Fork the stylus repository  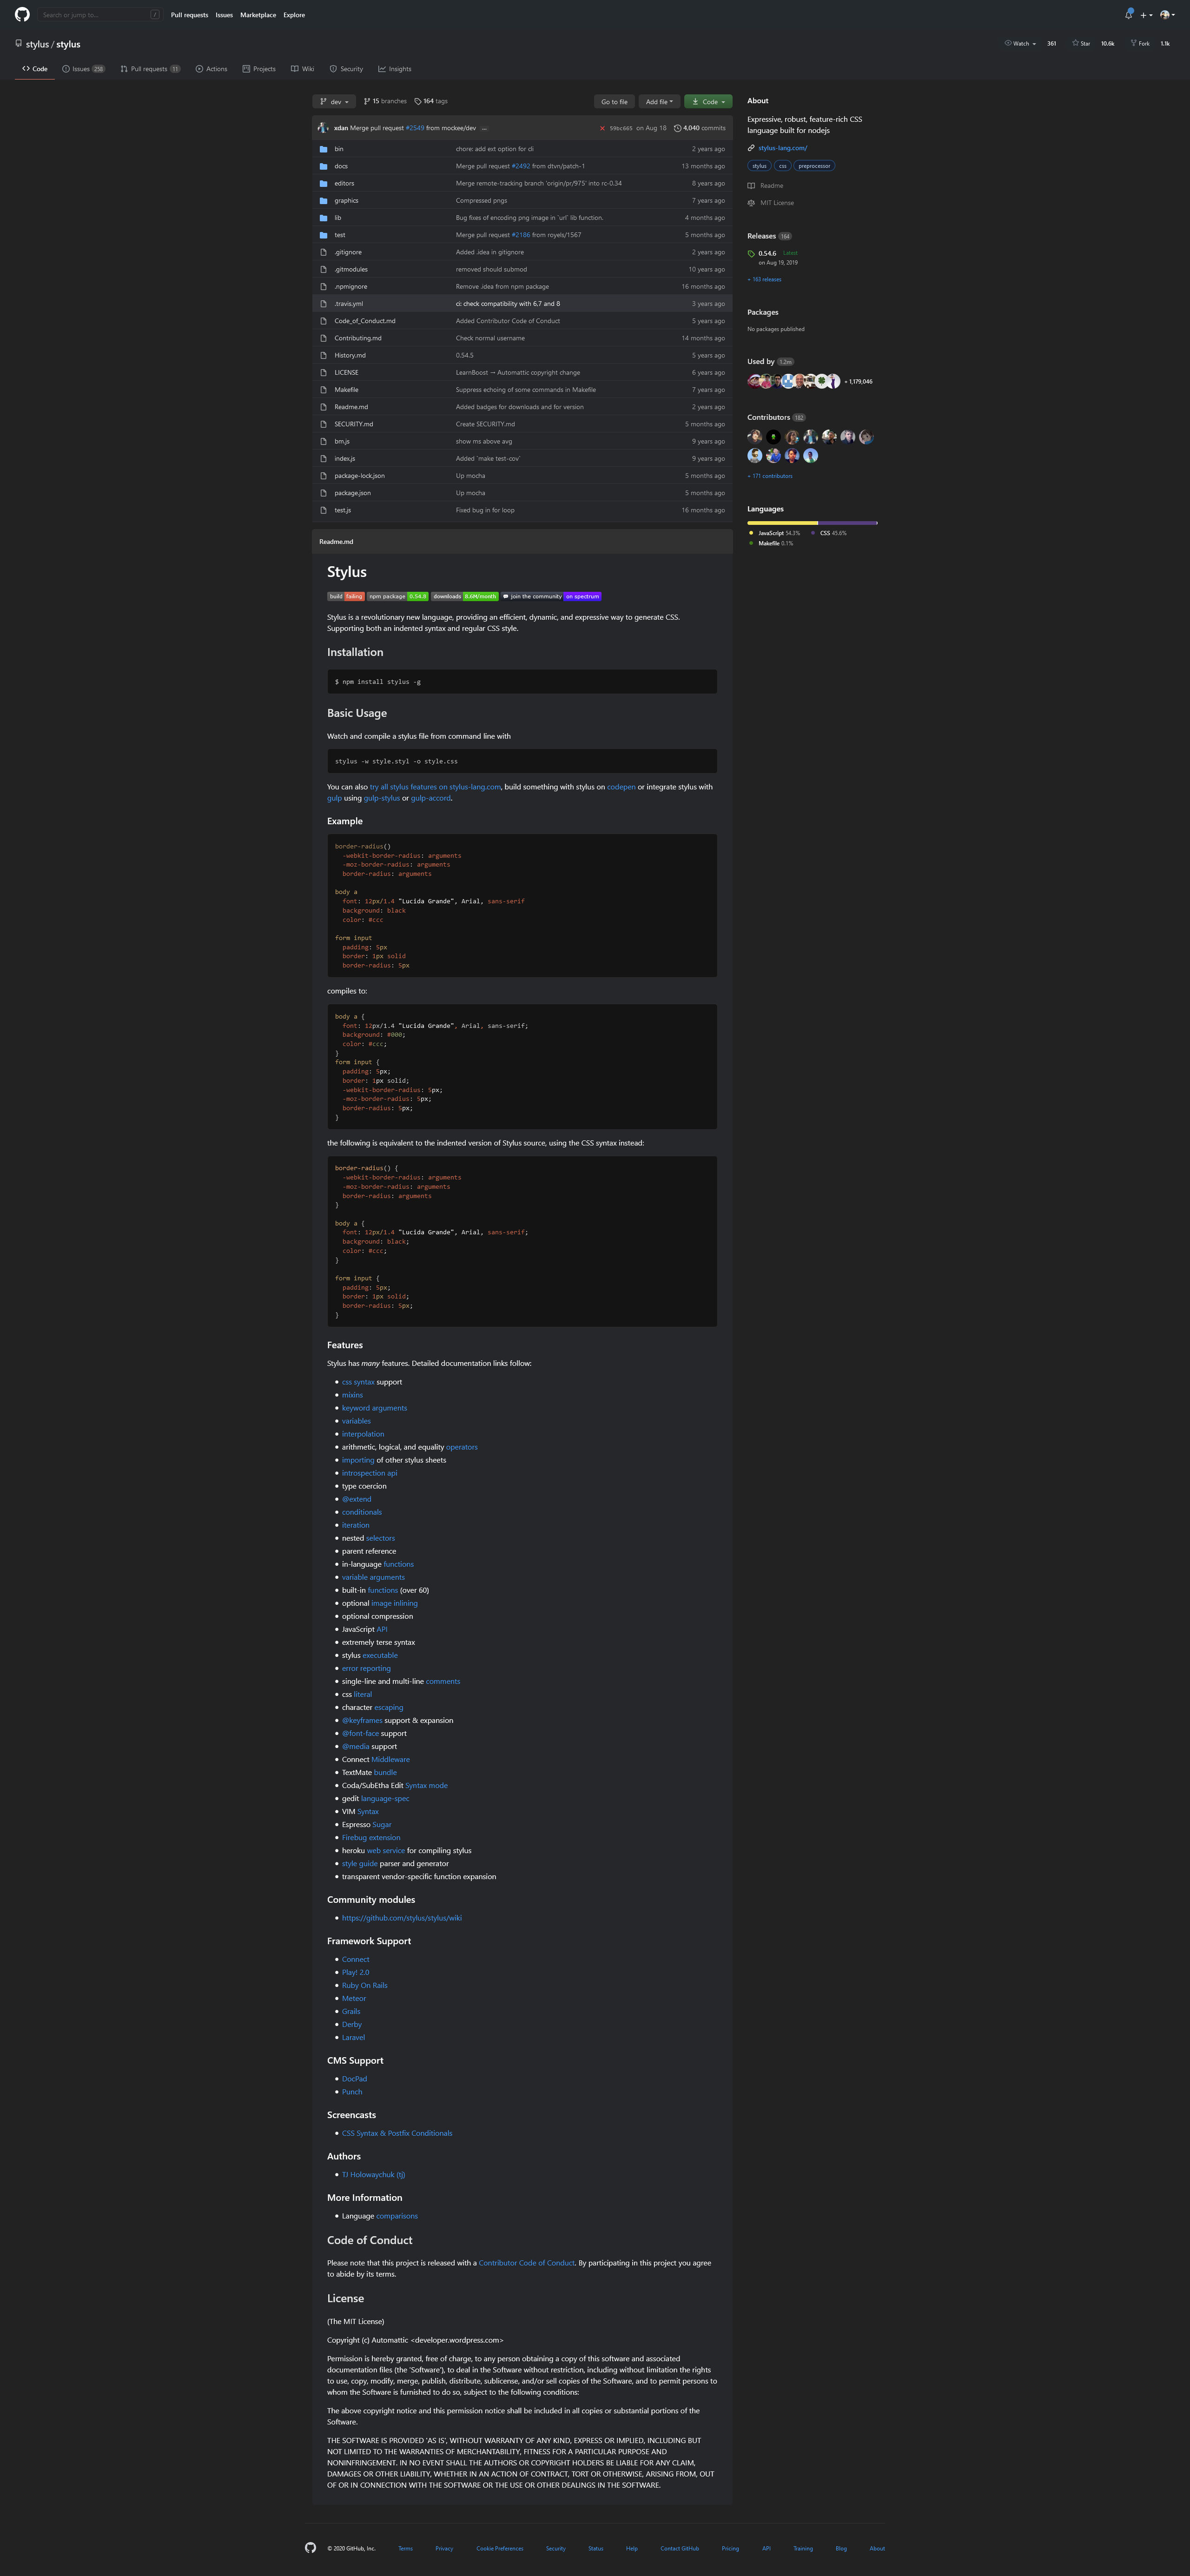pyautogui.click(x=1139, y=44)
